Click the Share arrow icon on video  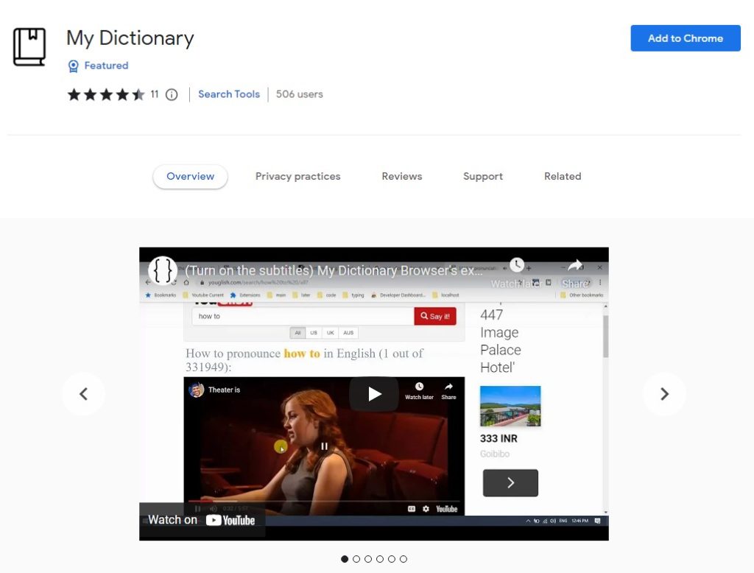[575, 265]
